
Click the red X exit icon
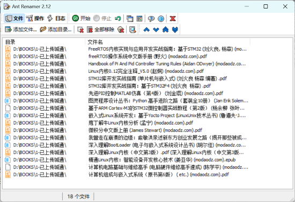tap(173, 19)
